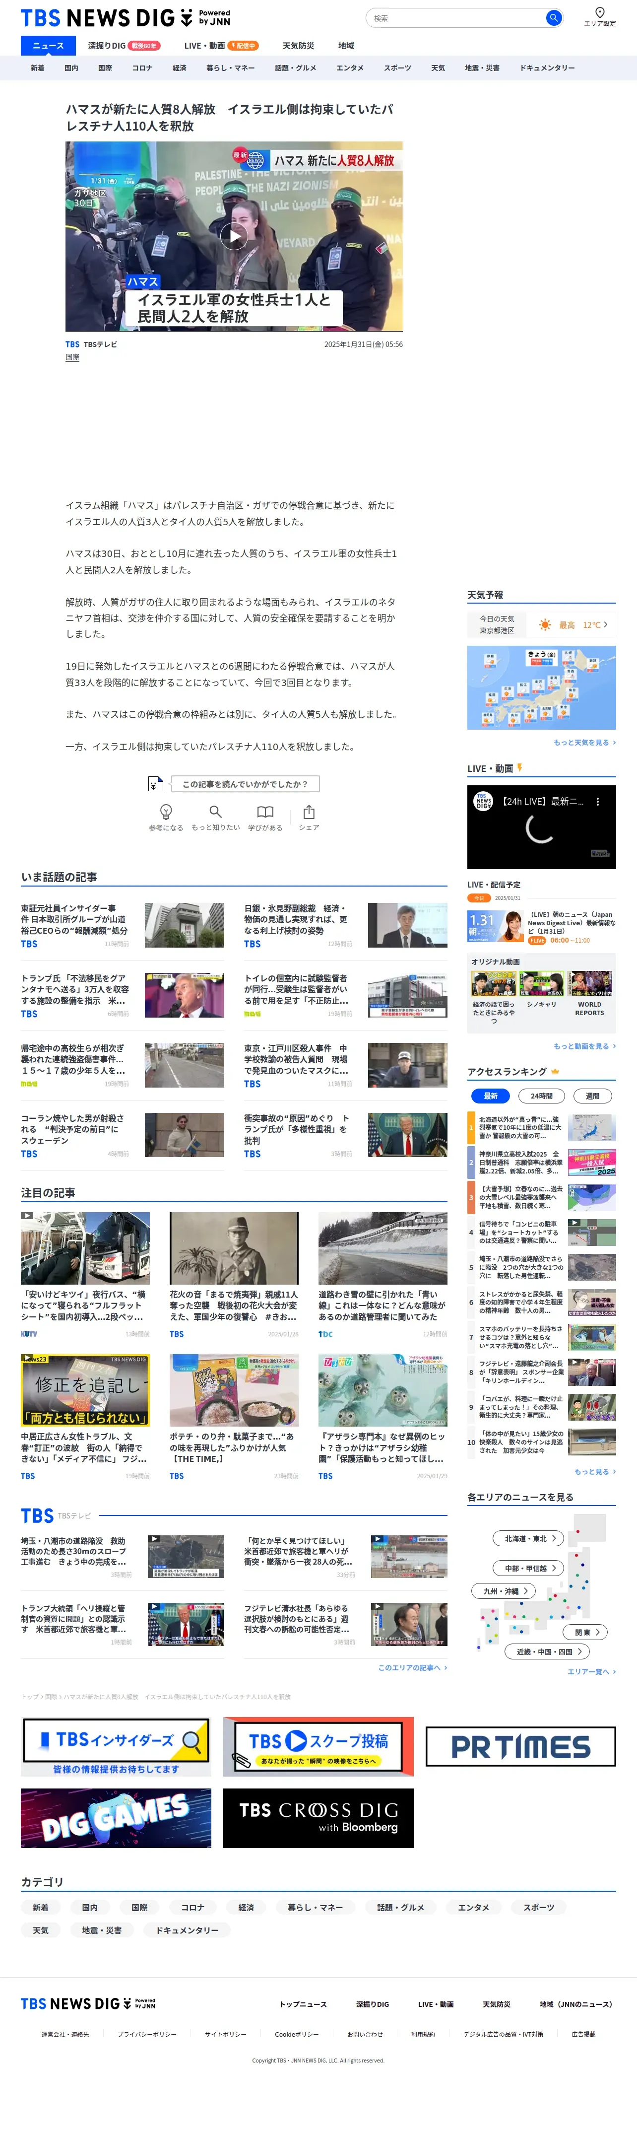Image resolution: width=637 pixels, height=2130 pixels.
Task: Click 国際 in the breadcrumb trail
Action: pos(51,1697)
